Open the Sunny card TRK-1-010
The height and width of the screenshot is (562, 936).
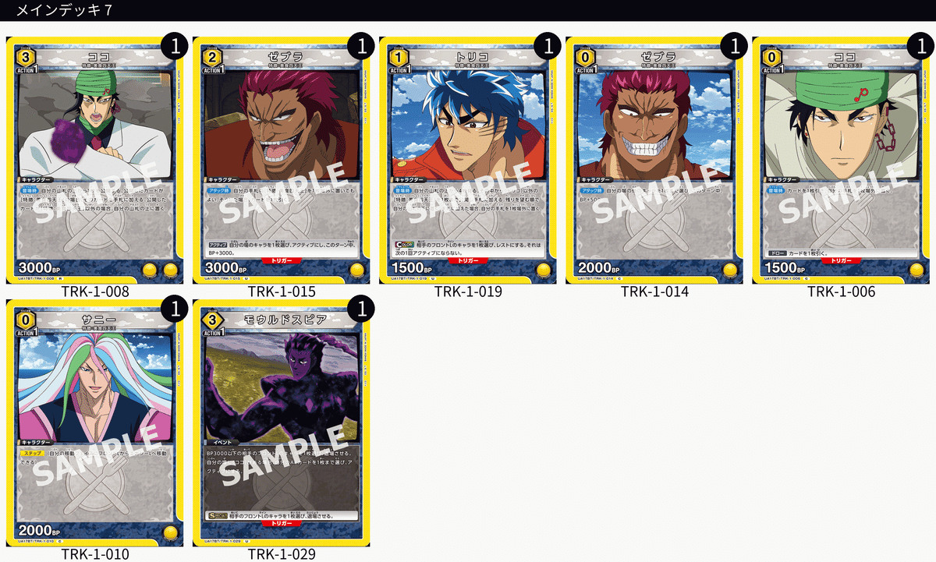click(94, 423)
